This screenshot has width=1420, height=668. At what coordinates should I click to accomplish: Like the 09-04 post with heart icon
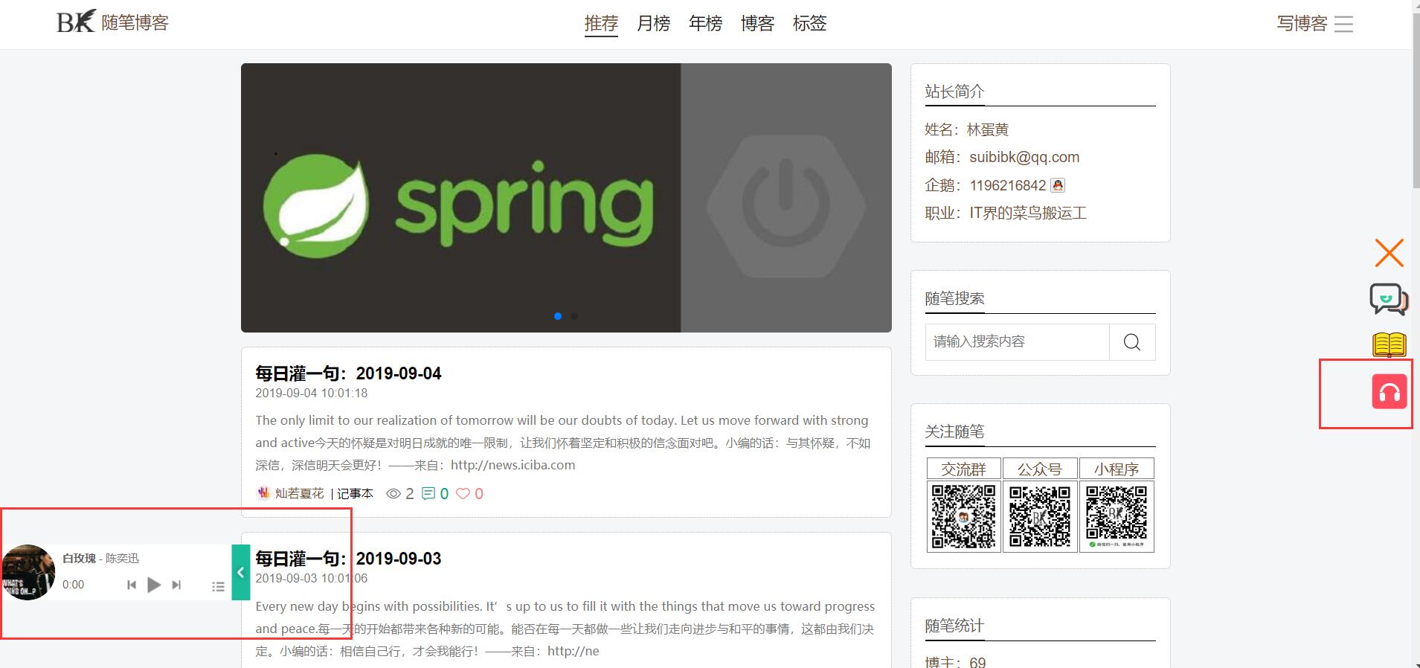click(x=463, y=493)
